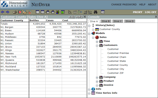Click the open folder icon in toolbar
Image resolution: width=158 pixels, height=98 pixels.
point(15,12)
